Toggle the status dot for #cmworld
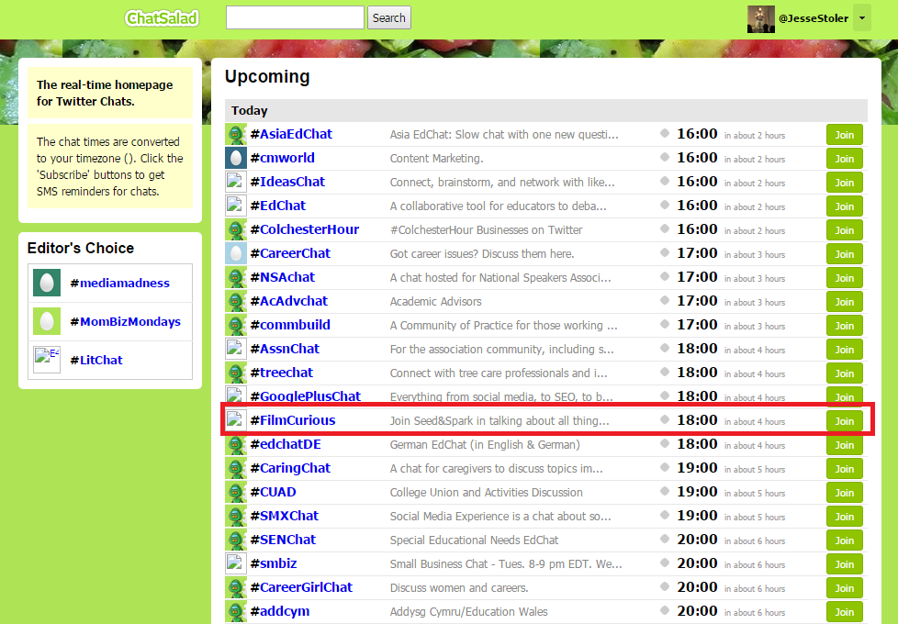Screen dimensions: 898x624 pyautogui.click(x=665, y=157)
